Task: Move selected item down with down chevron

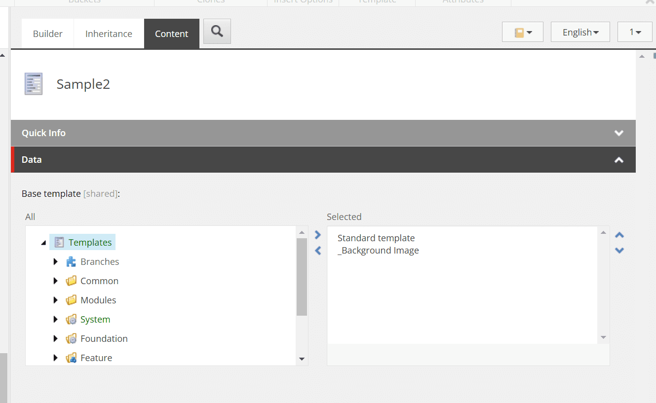Action: coord(619,250)
